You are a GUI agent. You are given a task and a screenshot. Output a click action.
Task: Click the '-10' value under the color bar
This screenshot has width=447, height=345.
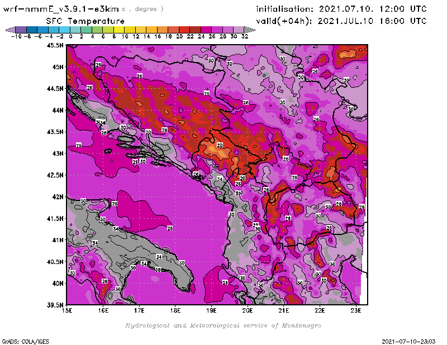tap(16, 36)
